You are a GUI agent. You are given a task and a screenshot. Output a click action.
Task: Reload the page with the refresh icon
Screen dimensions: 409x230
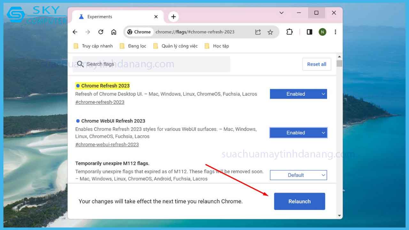click(101, 32)
